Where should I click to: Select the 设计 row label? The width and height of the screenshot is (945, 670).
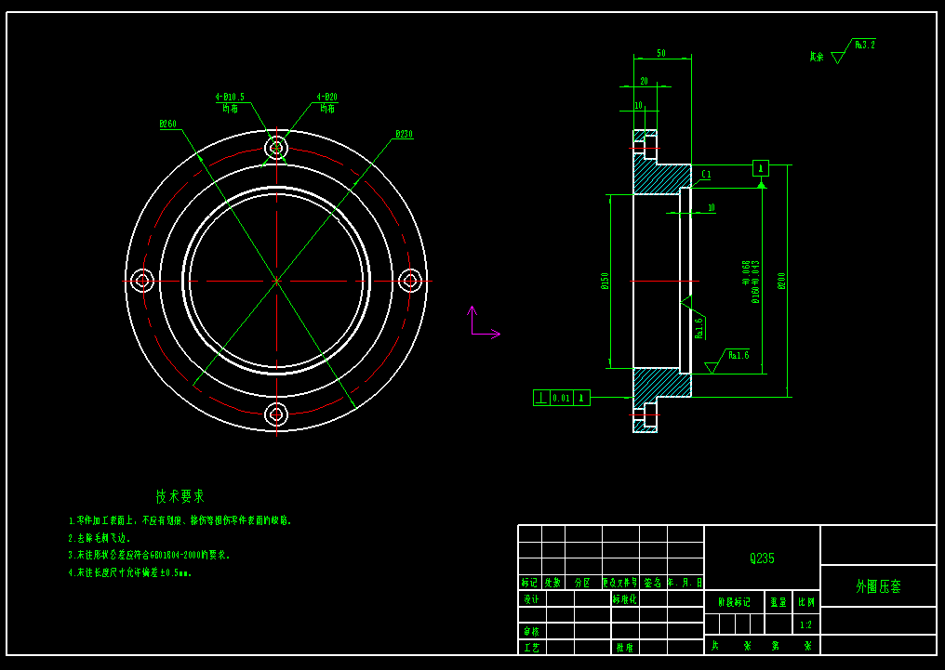coord(531,599)
